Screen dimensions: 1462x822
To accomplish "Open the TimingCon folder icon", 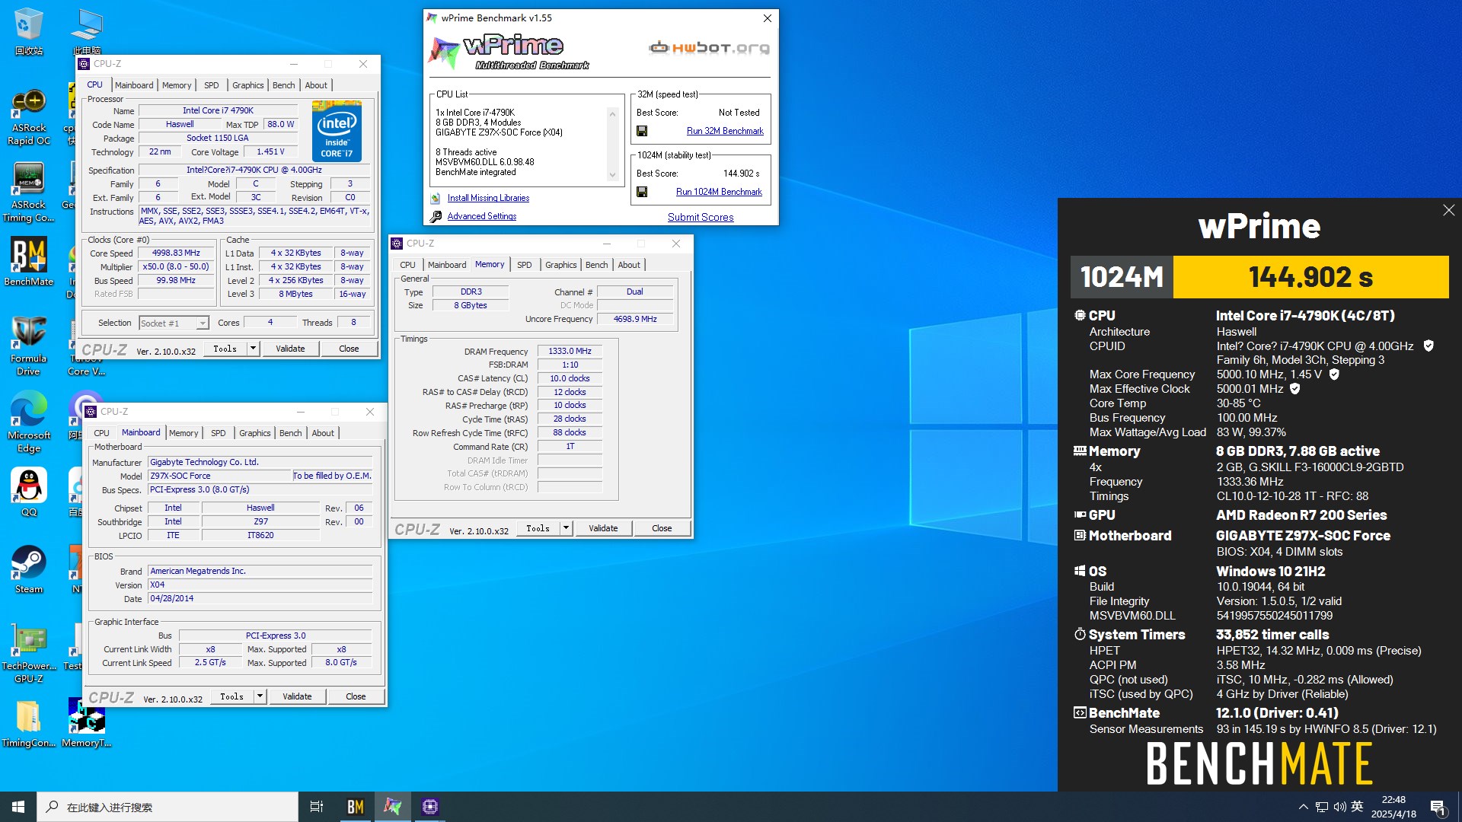I will (x=28, y=724).
